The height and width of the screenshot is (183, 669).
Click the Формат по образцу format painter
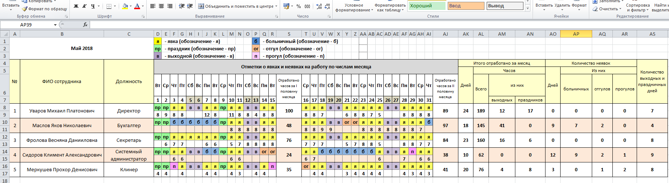click(x=44, y=9)
